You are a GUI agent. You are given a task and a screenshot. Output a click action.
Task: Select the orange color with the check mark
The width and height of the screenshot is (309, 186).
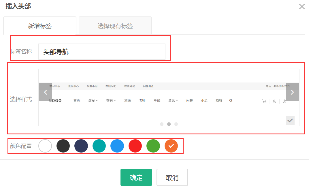(171, 146)
